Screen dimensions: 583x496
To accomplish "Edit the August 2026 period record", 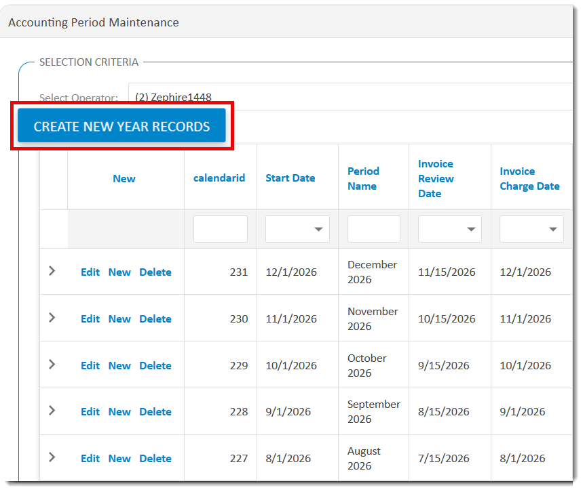I will click(90, 458).
